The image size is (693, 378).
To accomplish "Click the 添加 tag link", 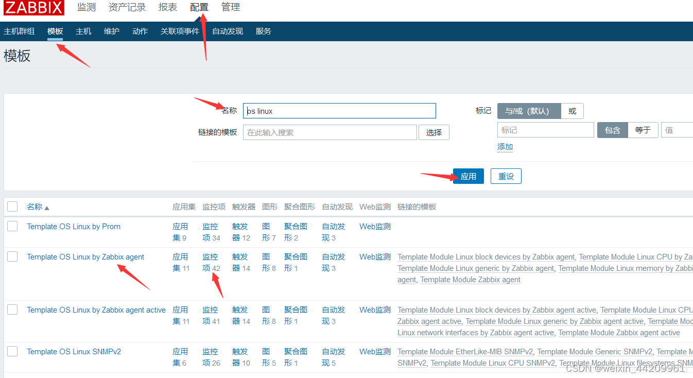I will (505, 147).
